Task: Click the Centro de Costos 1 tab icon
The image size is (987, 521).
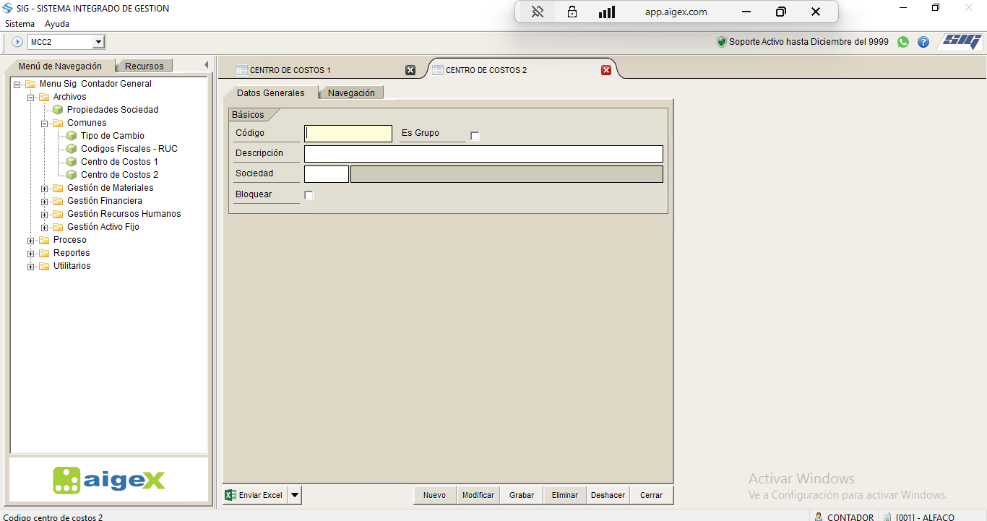Action: point(242,70)
